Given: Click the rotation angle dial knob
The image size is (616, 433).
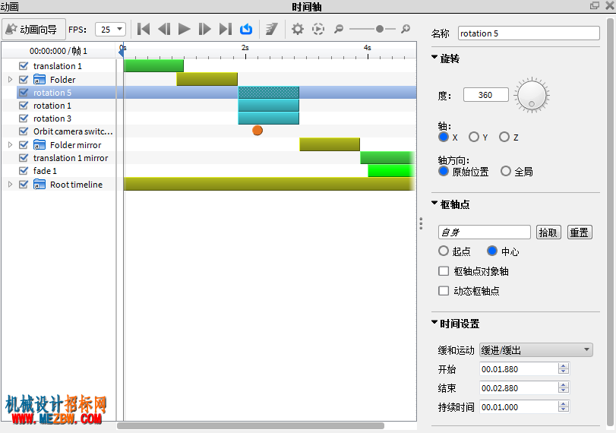Looking at the screenshot, I should pos(532,95).
